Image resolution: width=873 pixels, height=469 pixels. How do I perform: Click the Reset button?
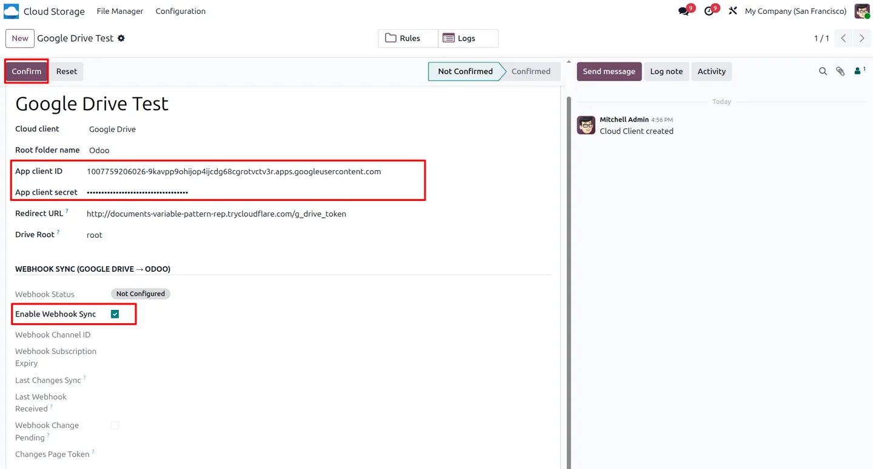67,71
